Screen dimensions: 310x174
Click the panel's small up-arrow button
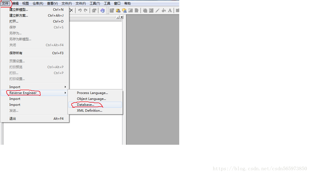[x=118, y=17]
